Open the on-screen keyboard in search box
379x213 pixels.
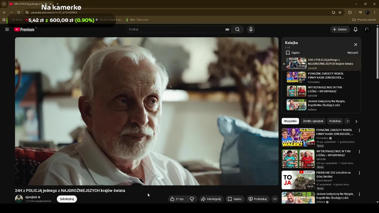coord(227,29)
